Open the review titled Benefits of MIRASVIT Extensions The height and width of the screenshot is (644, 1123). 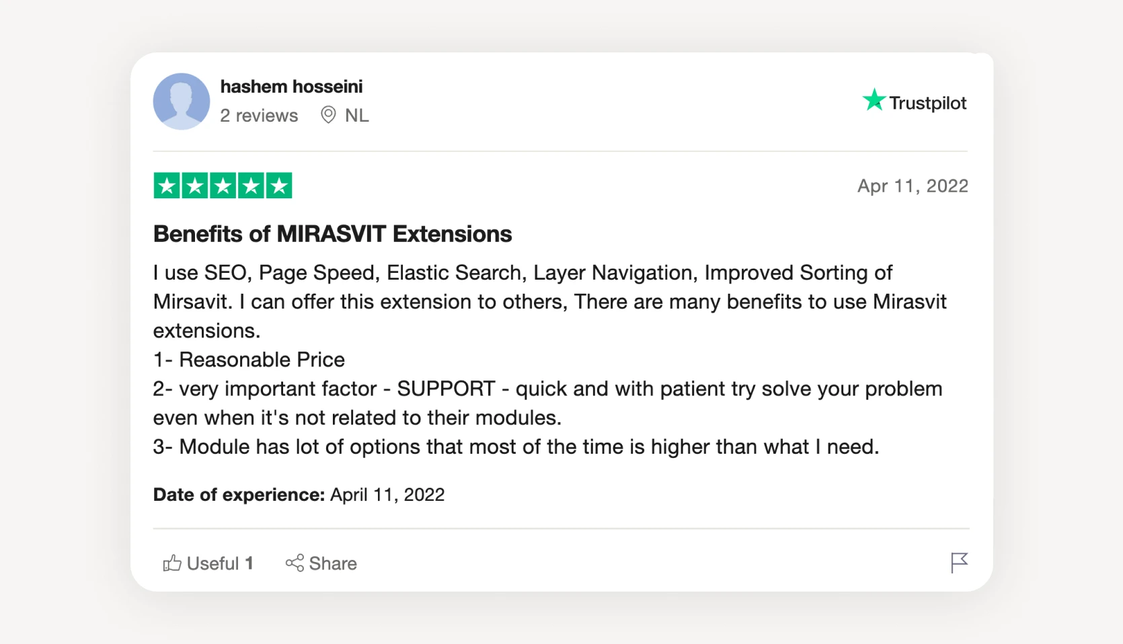point(332,234)
